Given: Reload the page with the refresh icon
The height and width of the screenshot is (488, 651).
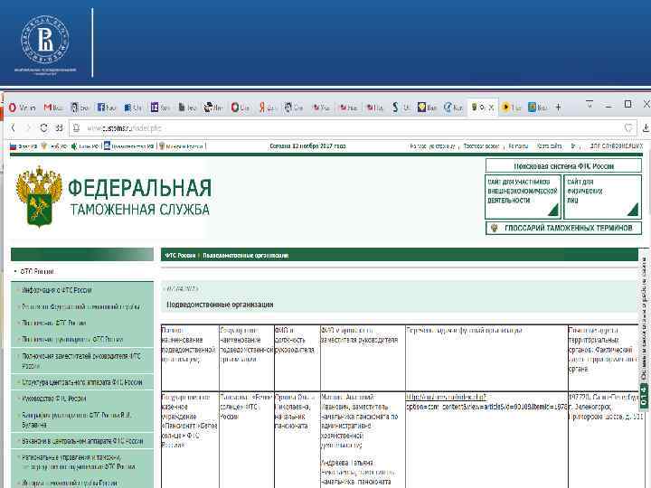Looking at the screenshot, I should point(43,127).
